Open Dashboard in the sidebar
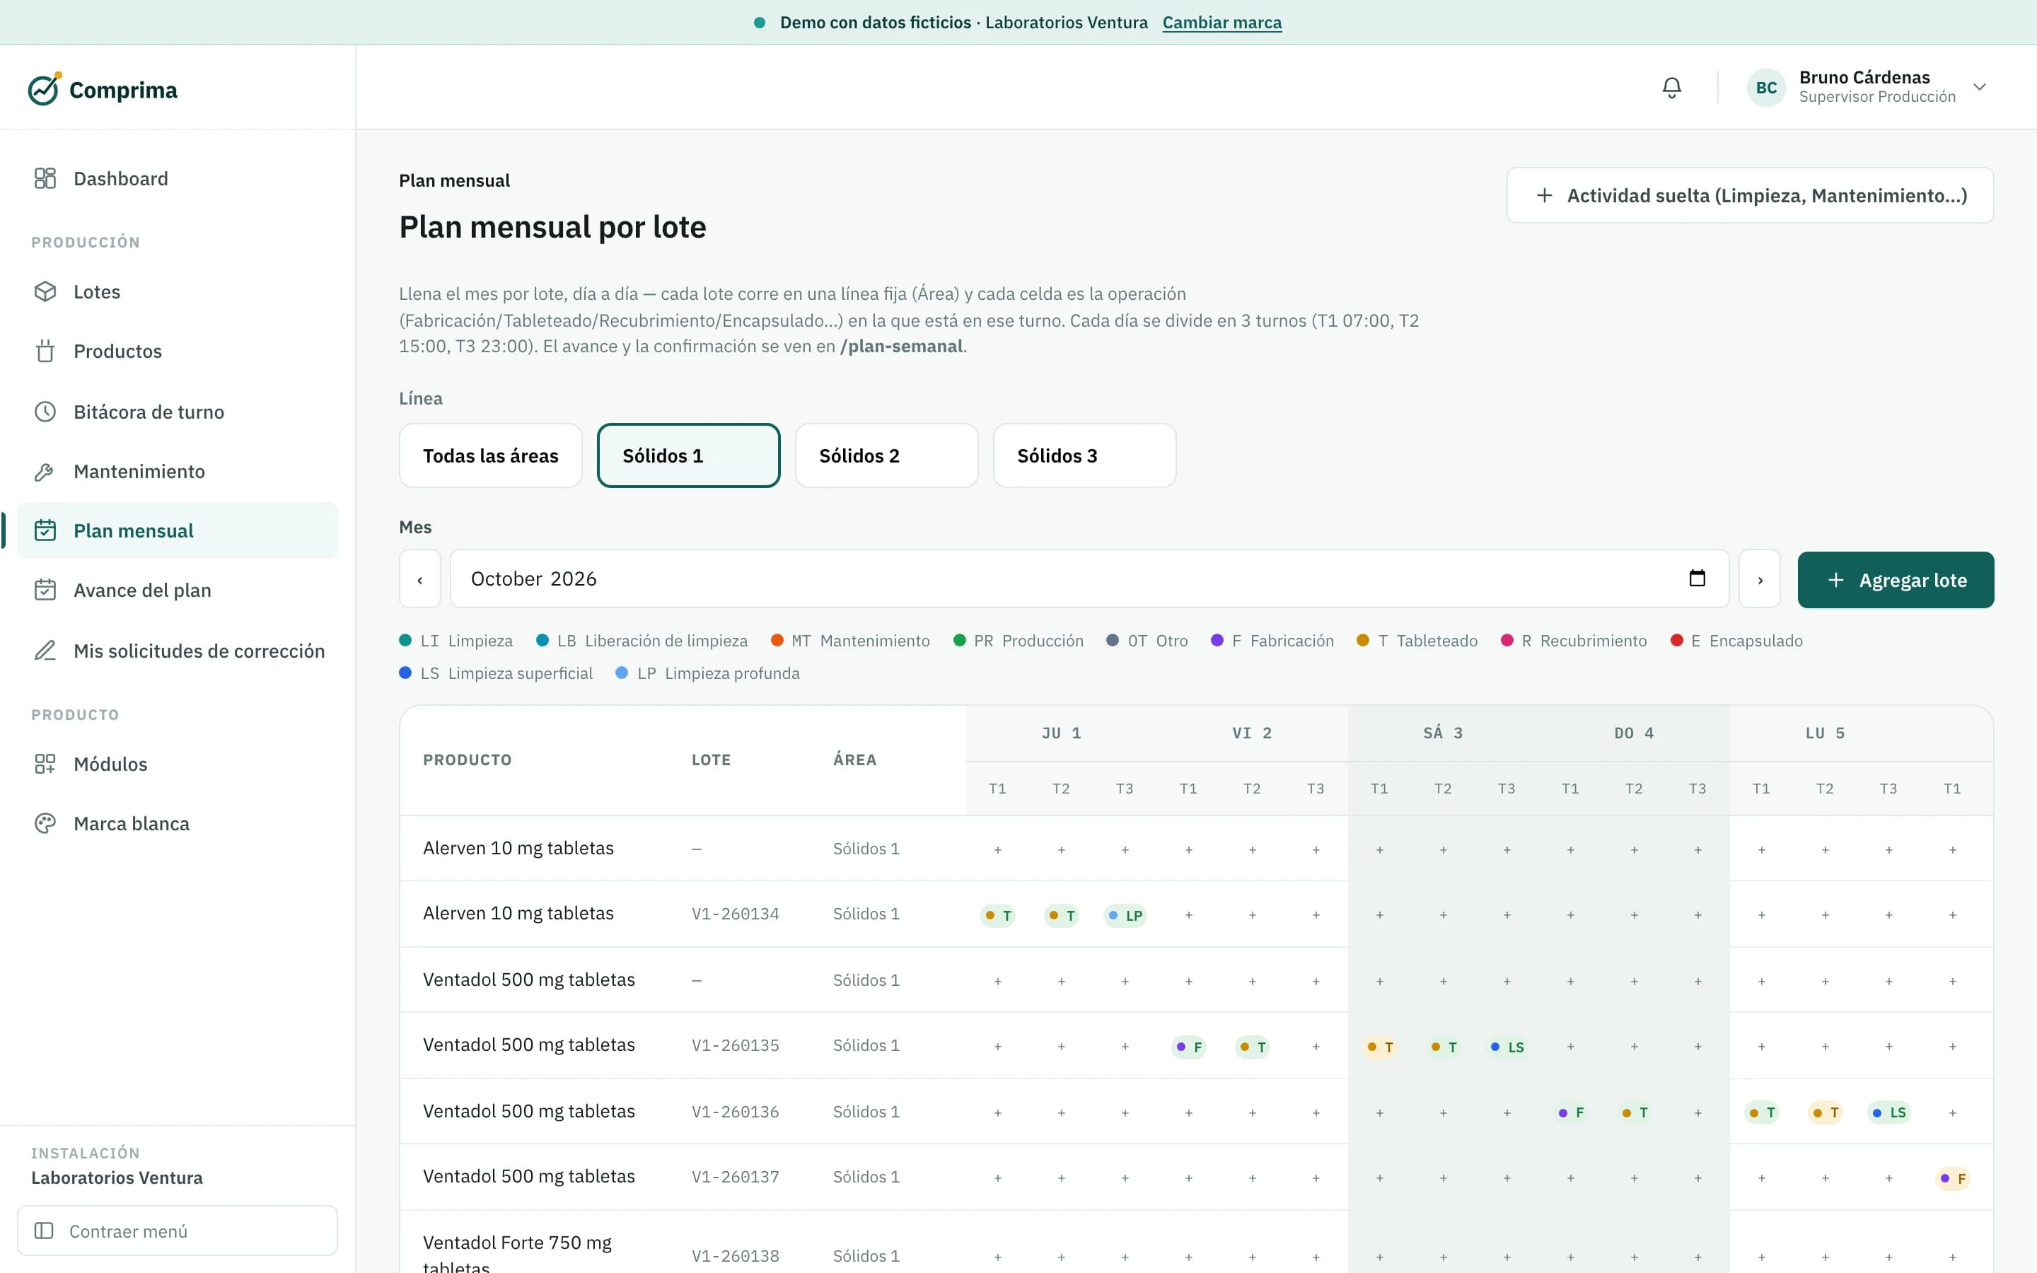 177,178
